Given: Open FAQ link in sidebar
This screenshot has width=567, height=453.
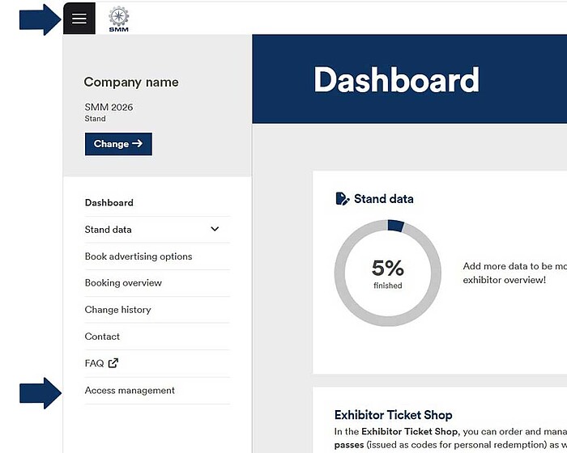Looking at the screenshot, I should coord(95,363).
